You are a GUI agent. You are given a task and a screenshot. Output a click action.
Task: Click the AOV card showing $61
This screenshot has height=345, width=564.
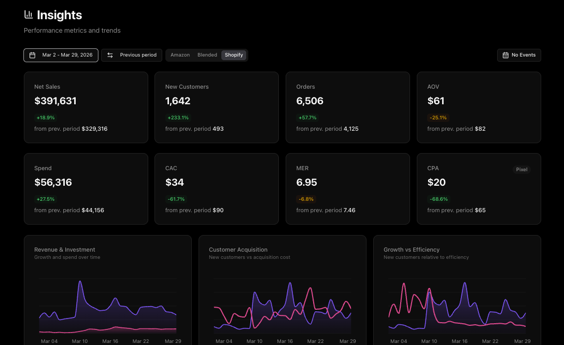tap(478, 107)
